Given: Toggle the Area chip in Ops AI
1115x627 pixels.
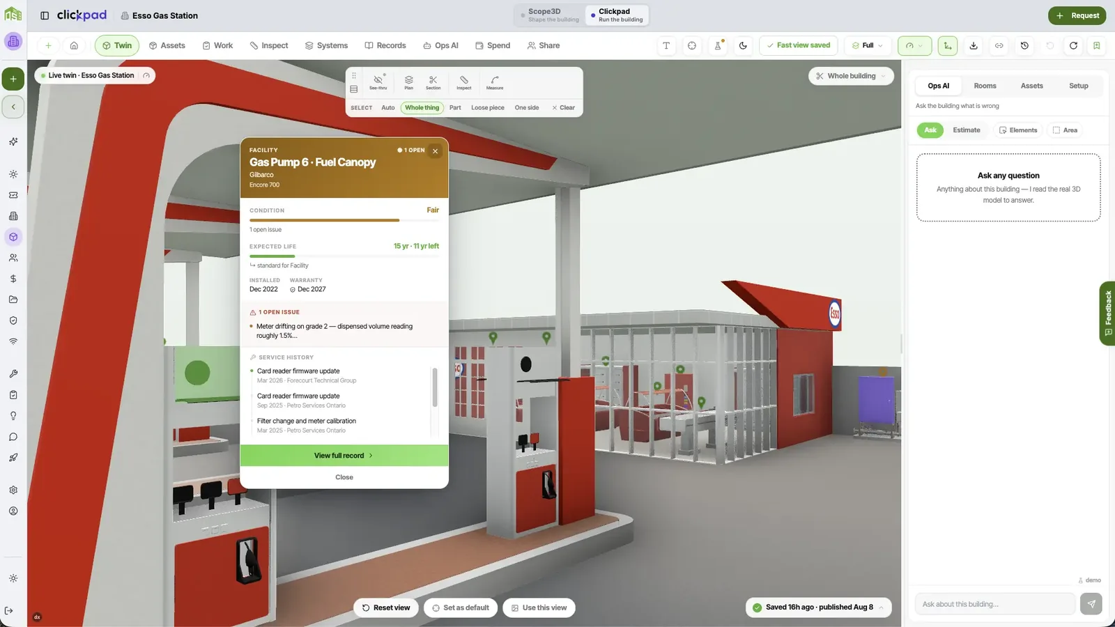Looking at the screenshot, I should pos(1065,130).
